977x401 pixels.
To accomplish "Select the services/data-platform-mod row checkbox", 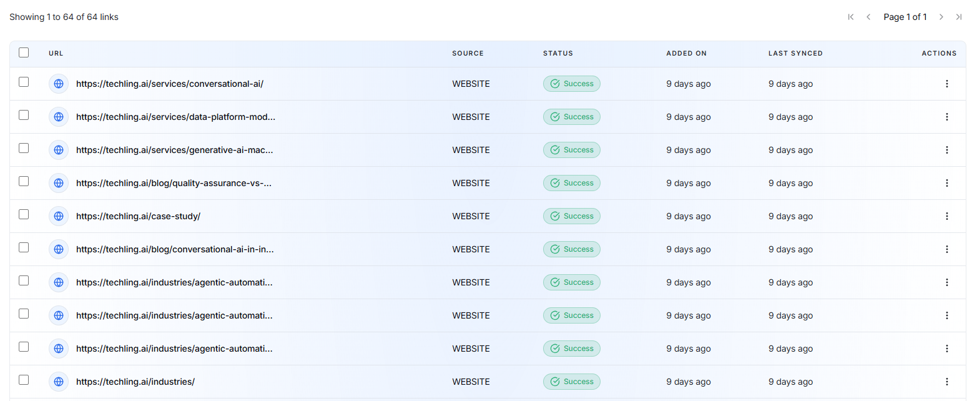I will [24, 115].
